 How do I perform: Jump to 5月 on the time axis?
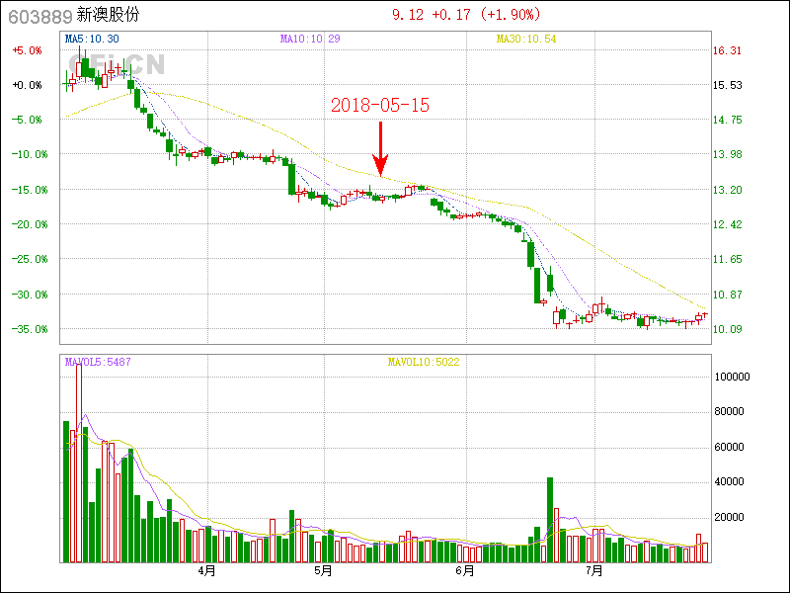tap(323, 571)
